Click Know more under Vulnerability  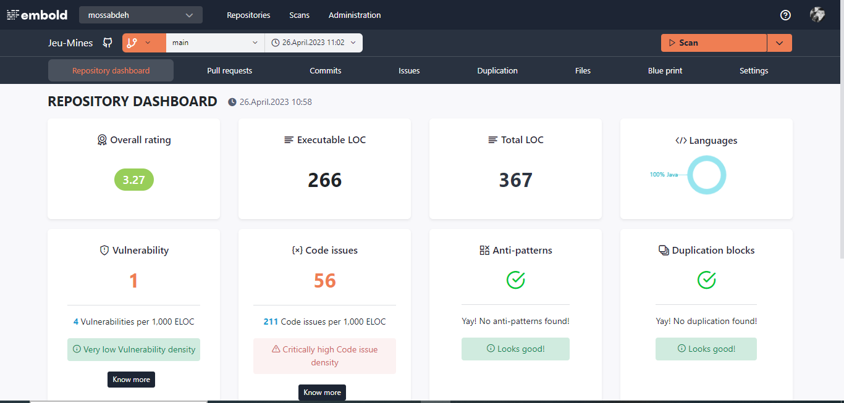pos(131,379)
